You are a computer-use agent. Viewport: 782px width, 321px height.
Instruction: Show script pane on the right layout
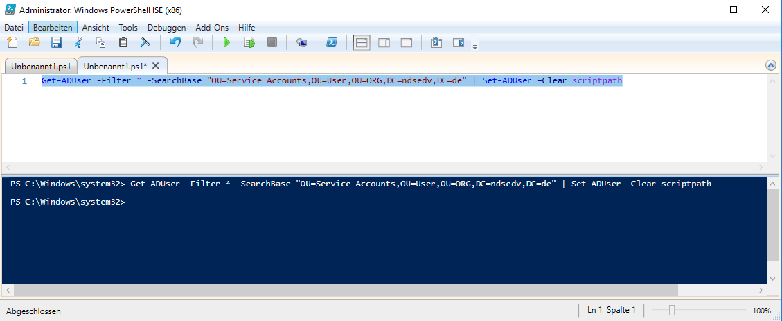point(384,43)
